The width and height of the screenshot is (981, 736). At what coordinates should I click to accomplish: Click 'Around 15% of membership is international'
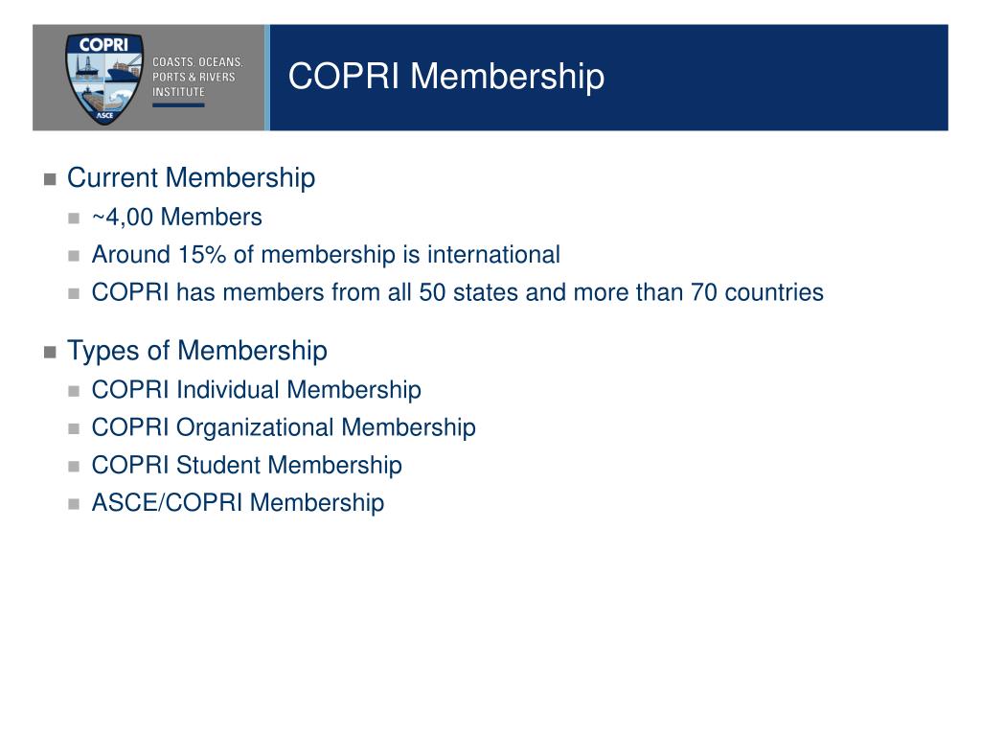click(326, 255)
